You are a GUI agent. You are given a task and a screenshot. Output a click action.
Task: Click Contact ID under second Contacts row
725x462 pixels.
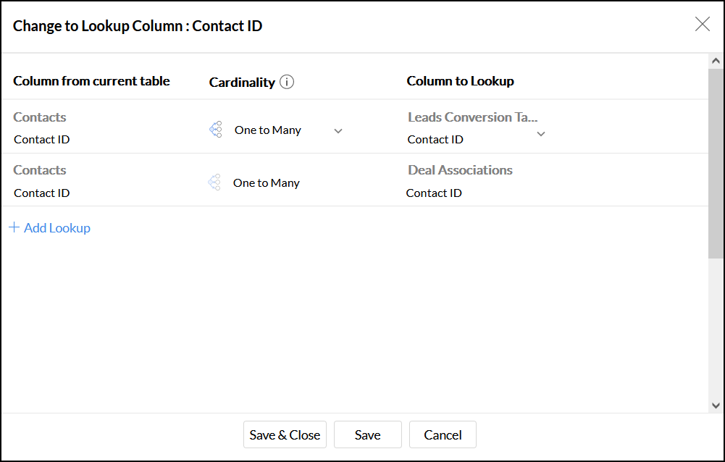42,193
